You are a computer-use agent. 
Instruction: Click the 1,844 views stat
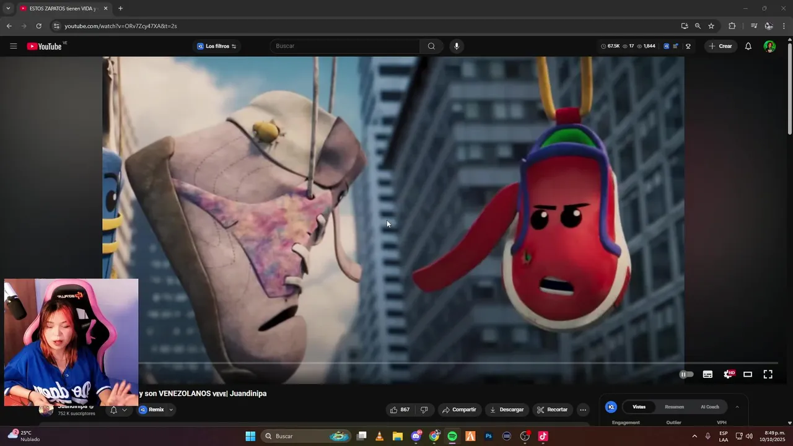coord(646,46)
